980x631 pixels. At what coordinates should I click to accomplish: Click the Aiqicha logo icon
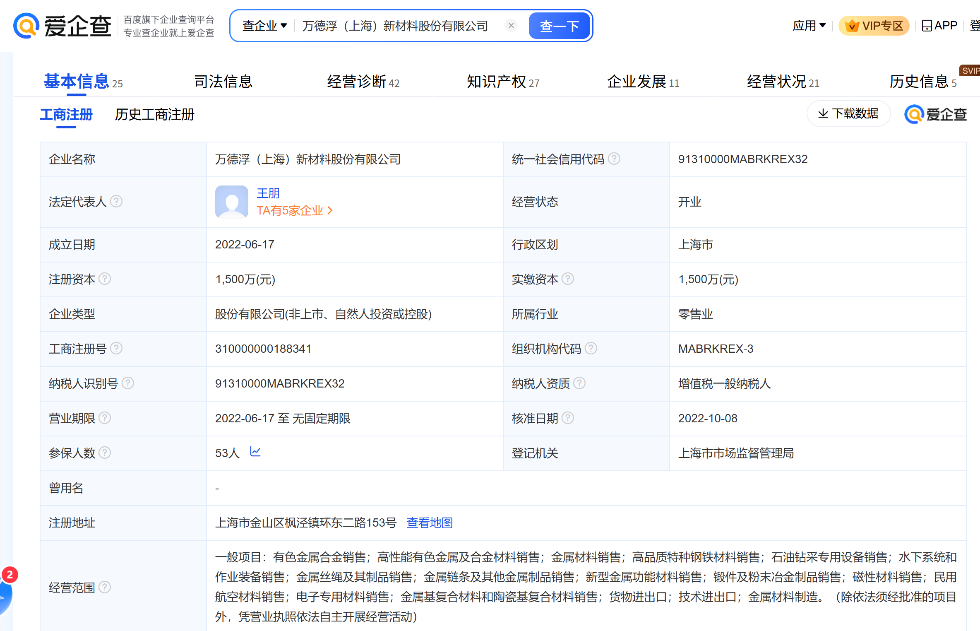pyautogui.click(x=26, y=26)
